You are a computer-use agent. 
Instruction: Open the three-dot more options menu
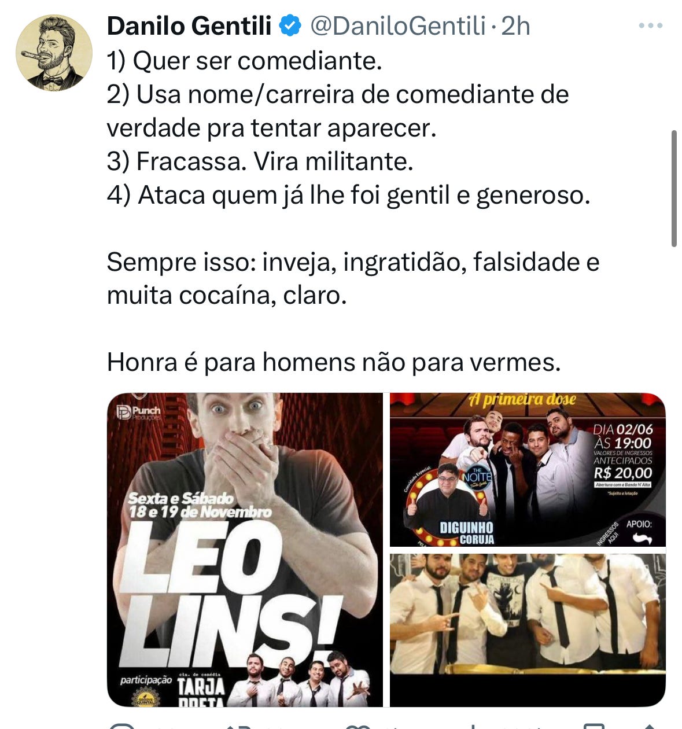[x=650, y=25]
